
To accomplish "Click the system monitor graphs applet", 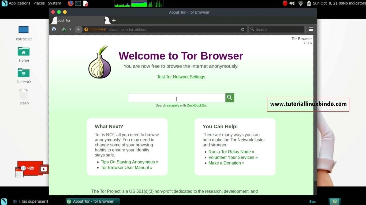I will pos(139,3).
